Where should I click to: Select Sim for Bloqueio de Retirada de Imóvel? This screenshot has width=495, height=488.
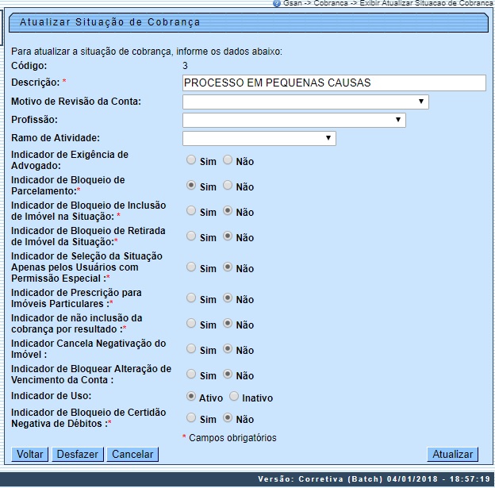point(191,236)
